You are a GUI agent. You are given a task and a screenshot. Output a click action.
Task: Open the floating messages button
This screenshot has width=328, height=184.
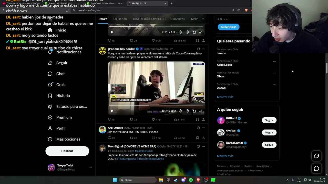316,168
